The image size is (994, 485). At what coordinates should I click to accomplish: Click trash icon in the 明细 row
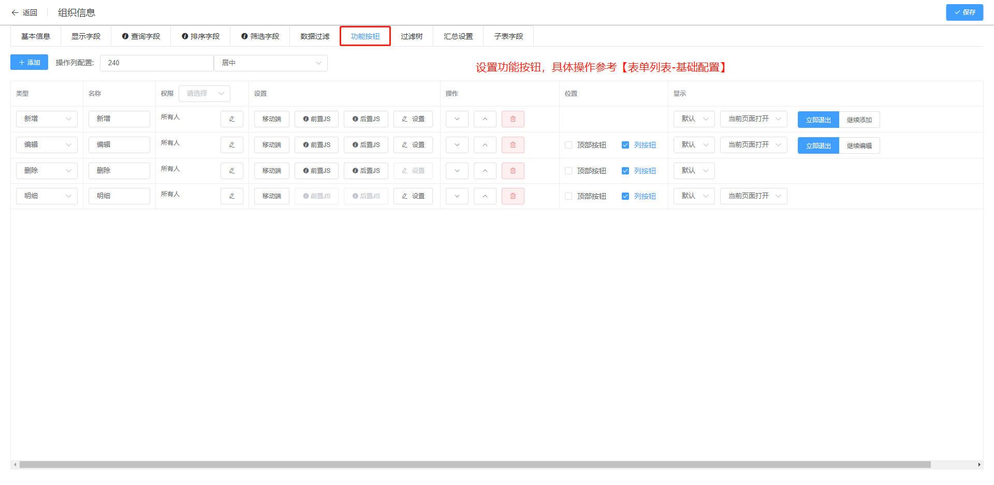click(513, 196)
